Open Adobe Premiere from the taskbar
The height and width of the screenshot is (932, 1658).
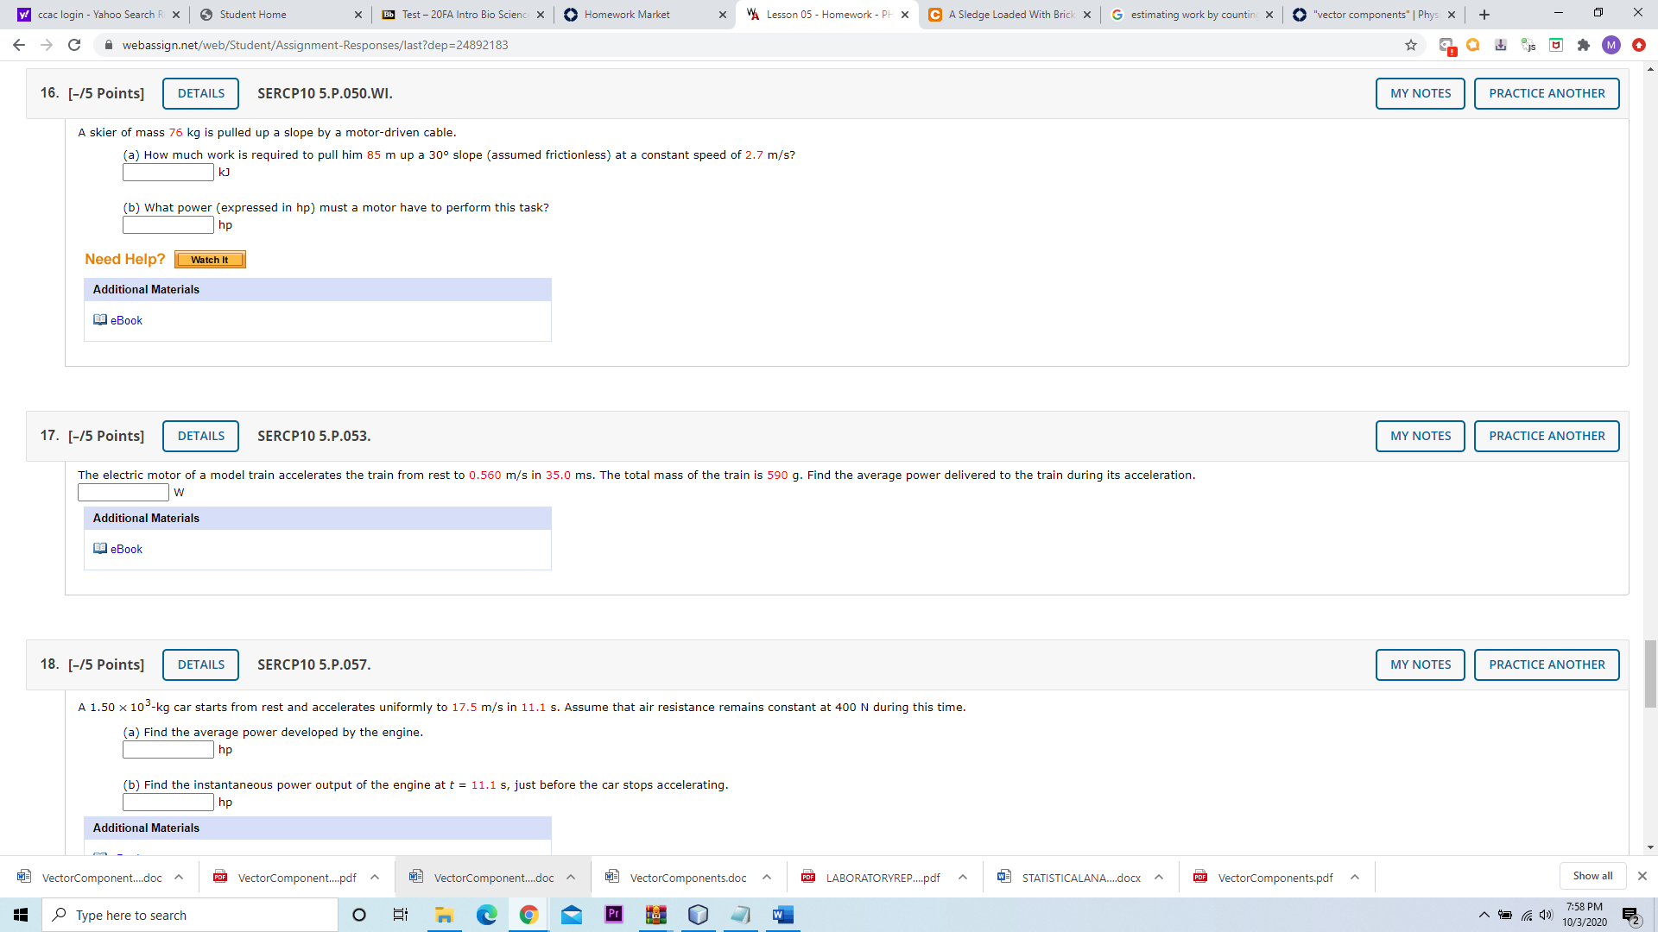pos(614,915)
